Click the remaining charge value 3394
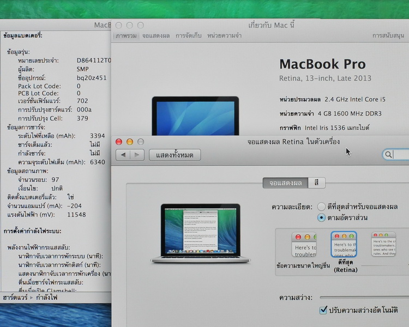This screenshot has height=327, width=409. tap(98, 136)
